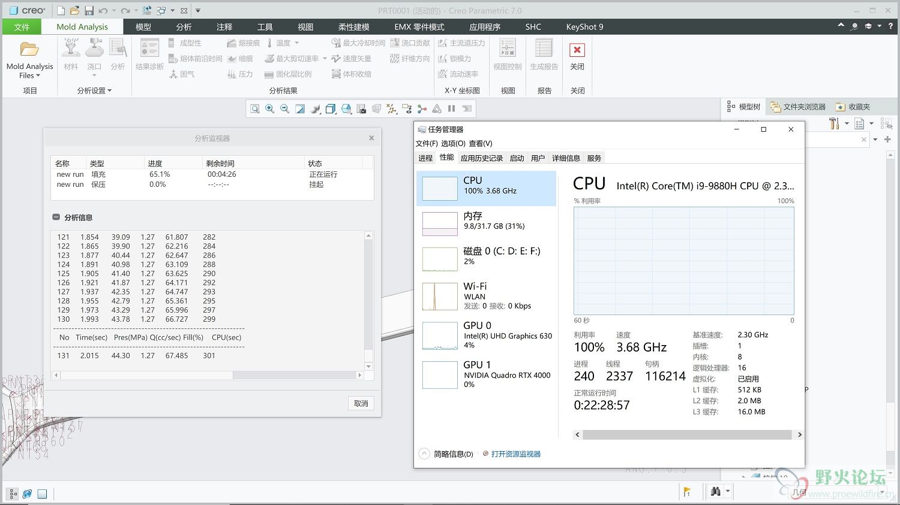Click the Zoom Out magnifier icon

point(285,108)
